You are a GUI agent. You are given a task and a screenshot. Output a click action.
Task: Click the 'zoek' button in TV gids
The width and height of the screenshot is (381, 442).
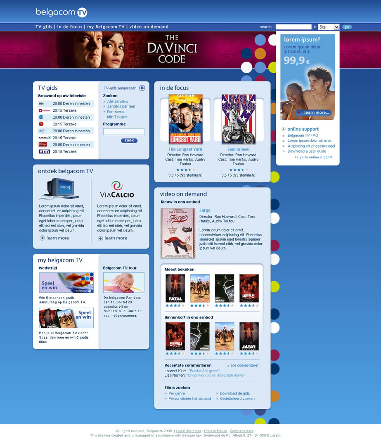(129, 141)
